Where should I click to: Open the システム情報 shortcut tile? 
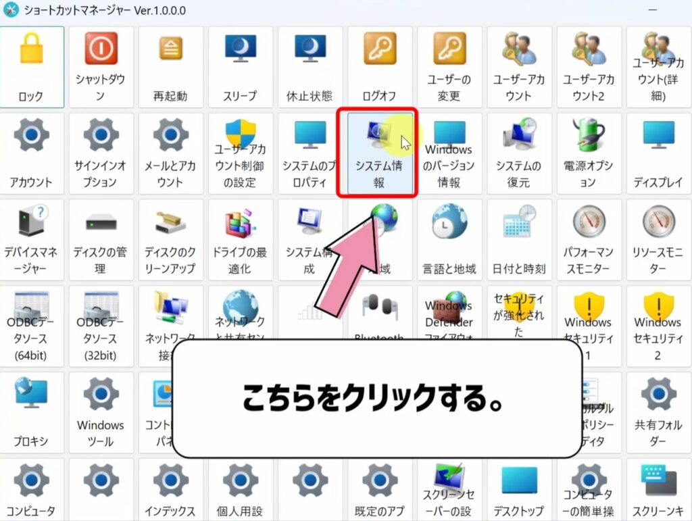[x=378, y=152]
